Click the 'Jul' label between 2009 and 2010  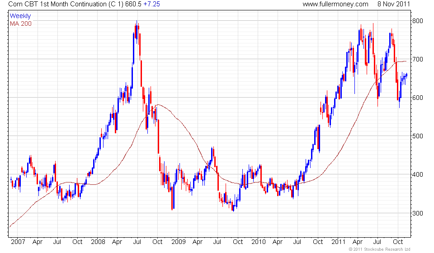pos(217,242)
